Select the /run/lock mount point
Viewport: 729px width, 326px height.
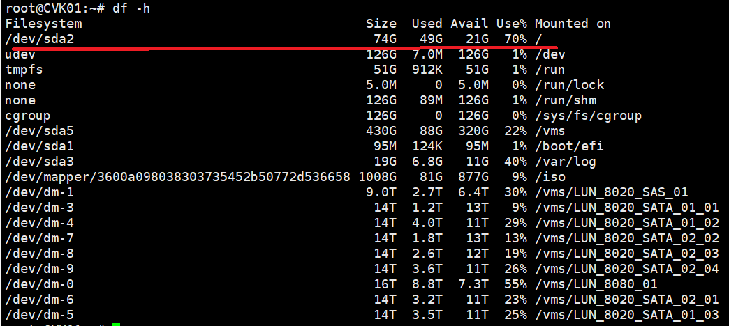[569, 85]
